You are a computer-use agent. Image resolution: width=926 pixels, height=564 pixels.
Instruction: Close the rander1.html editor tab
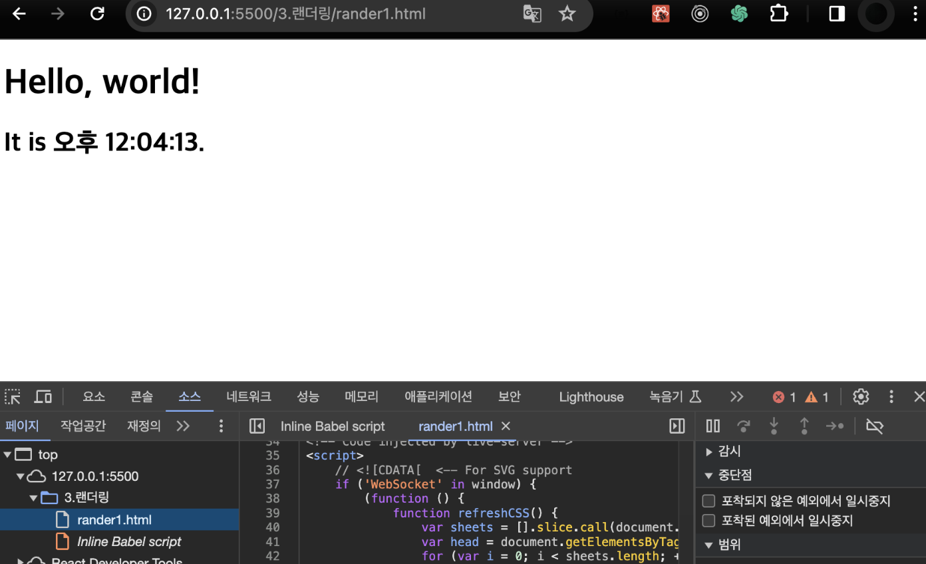(506, 426)
